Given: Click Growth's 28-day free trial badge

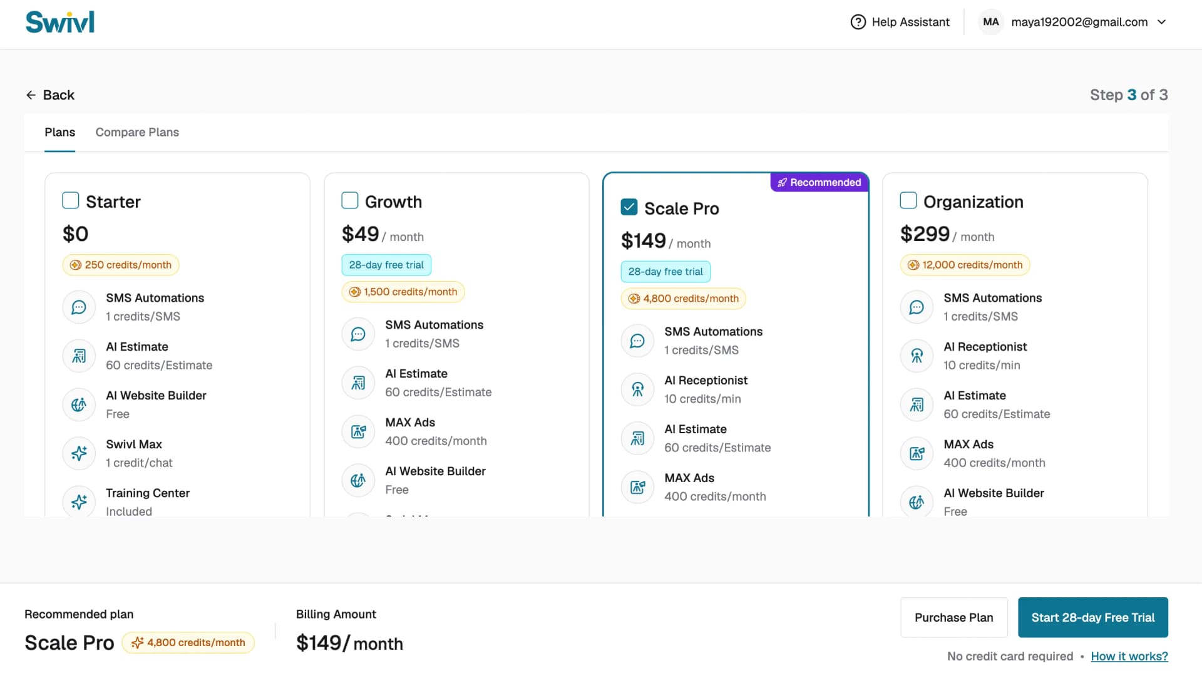Looking at the screenshot, I should click(x=386, y=265).
